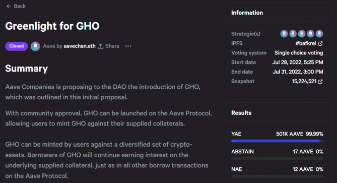Open Snapshot block external link icon
This screenshot has width=337, height=183.
coord(320,82)
